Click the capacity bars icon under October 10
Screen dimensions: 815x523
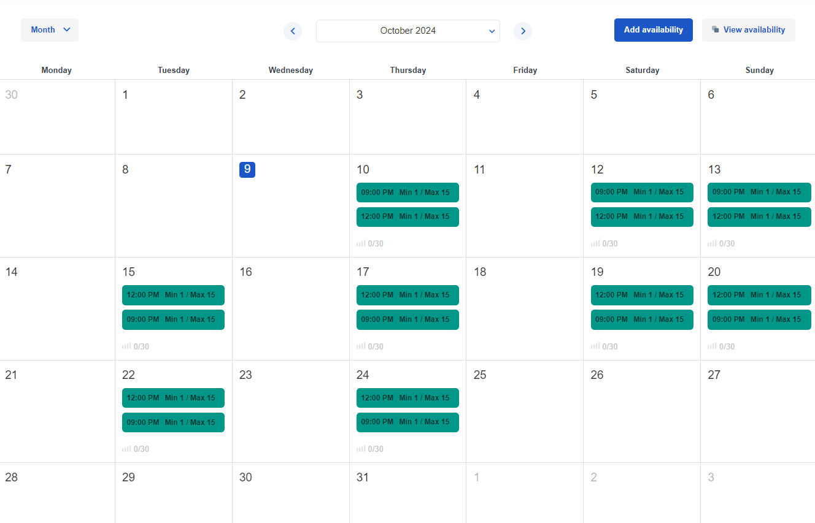click(x=360, y=243)
